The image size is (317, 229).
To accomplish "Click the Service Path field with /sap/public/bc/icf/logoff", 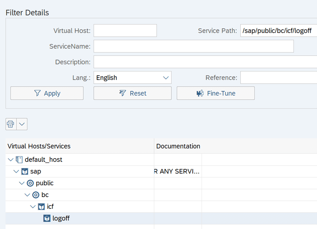I will pos(279,30).
